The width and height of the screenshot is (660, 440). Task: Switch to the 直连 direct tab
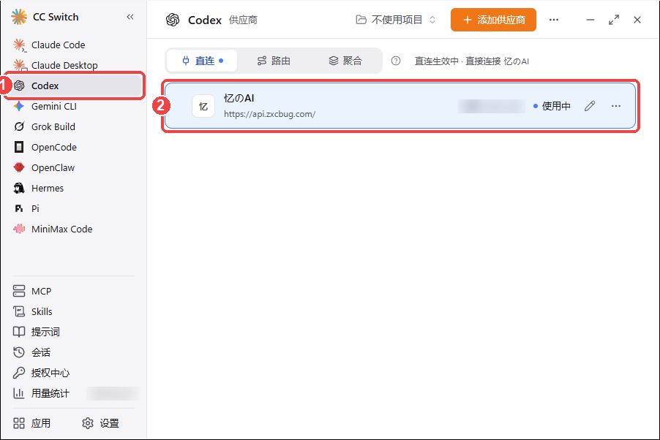[202, 61]
